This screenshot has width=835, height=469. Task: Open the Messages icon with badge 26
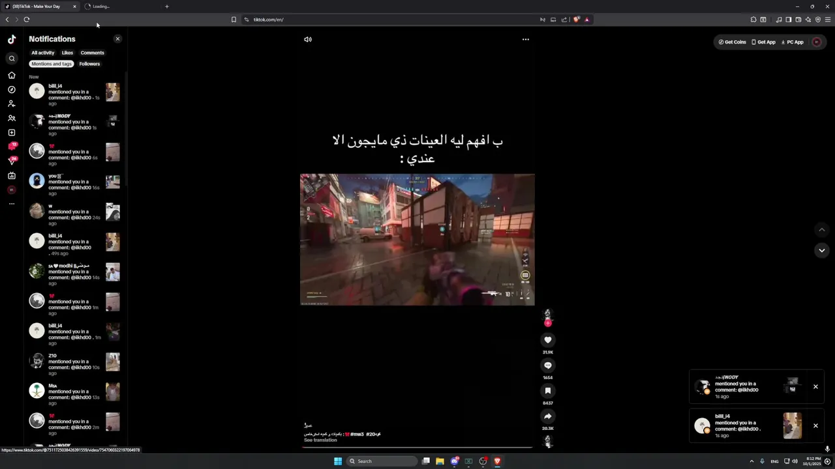(12, 161)
